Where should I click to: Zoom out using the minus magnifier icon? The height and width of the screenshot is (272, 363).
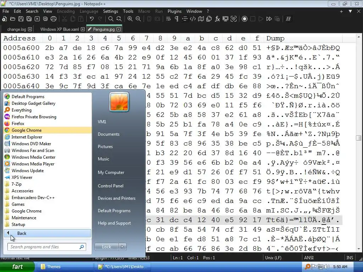tap(138, 19)
